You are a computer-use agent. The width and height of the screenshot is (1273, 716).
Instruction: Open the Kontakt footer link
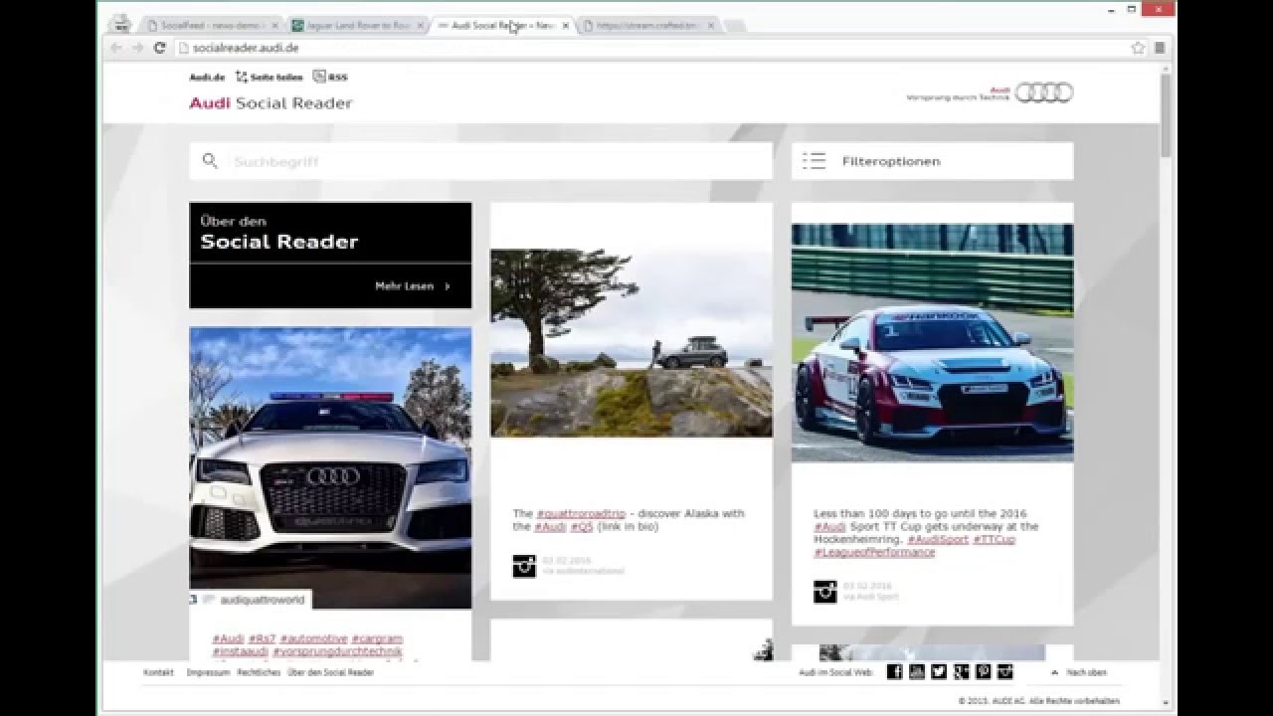(x=158, y=673)
